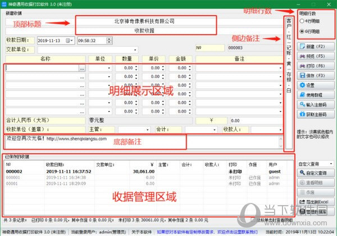Open the 自定义查询 query type dropdown

331,164
